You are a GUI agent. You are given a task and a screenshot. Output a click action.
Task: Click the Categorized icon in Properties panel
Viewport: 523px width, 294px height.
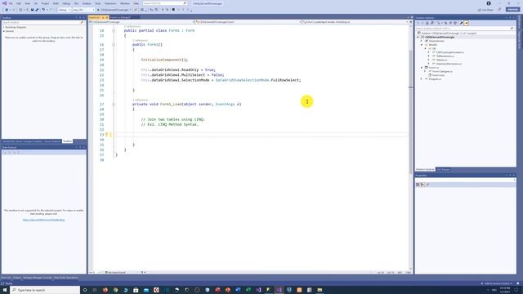coord(418,185)
